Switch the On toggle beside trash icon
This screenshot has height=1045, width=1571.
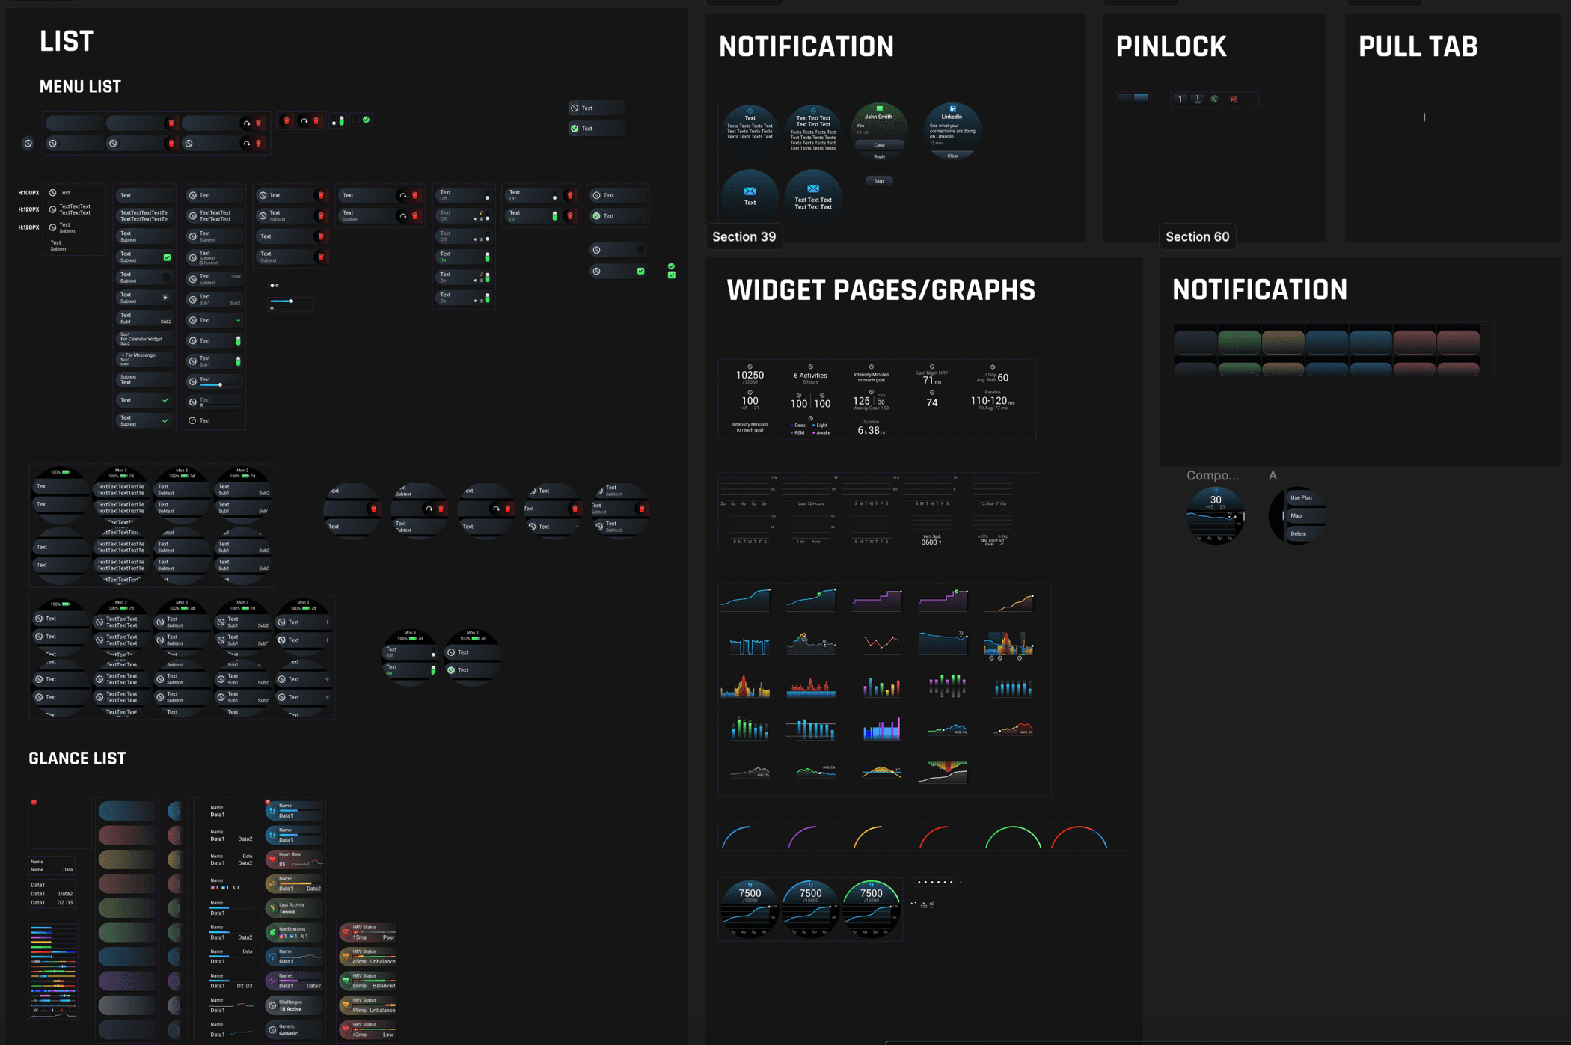pos(554,216)
